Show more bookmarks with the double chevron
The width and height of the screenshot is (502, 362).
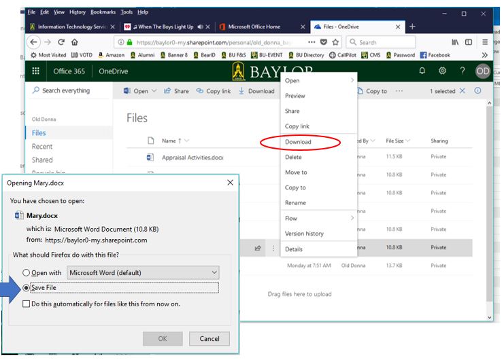coord(485,55)
